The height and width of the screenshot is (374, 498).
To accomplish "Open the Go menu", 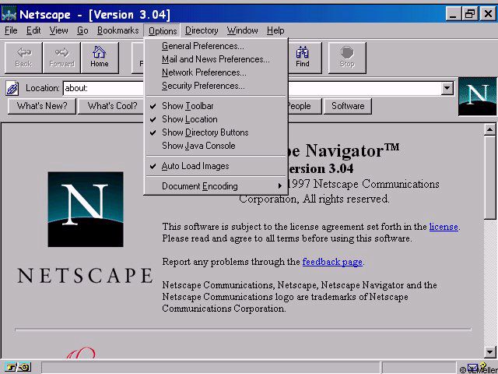I will [x=82, y=30].
